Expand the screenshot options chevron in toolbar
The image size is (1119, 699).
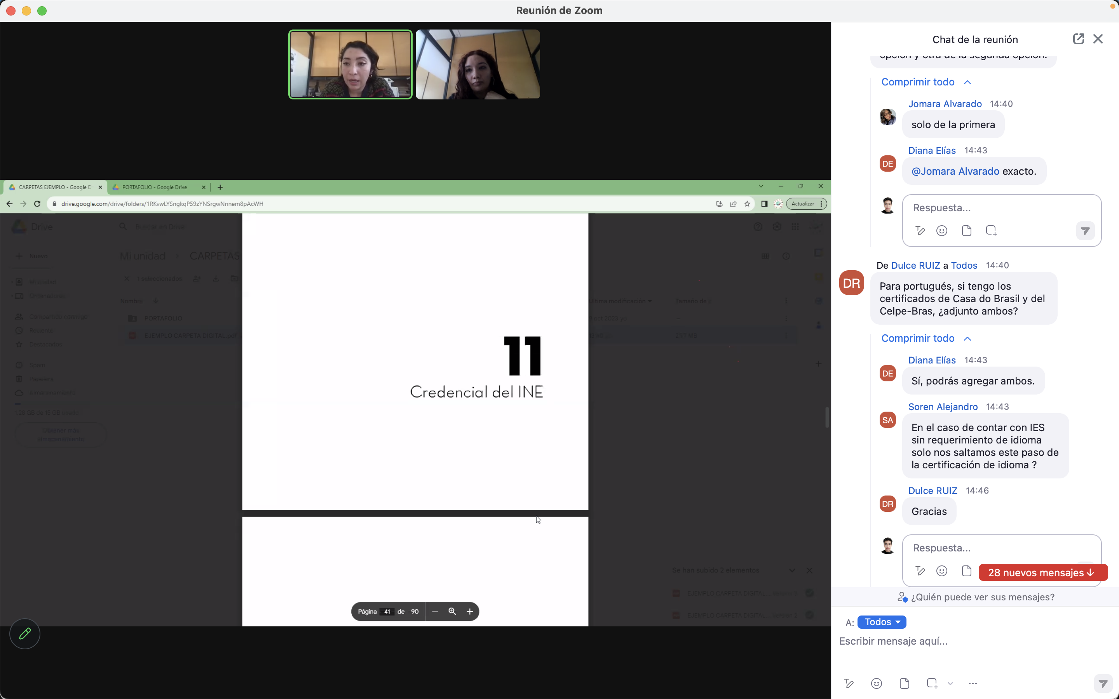click(950, 683)
